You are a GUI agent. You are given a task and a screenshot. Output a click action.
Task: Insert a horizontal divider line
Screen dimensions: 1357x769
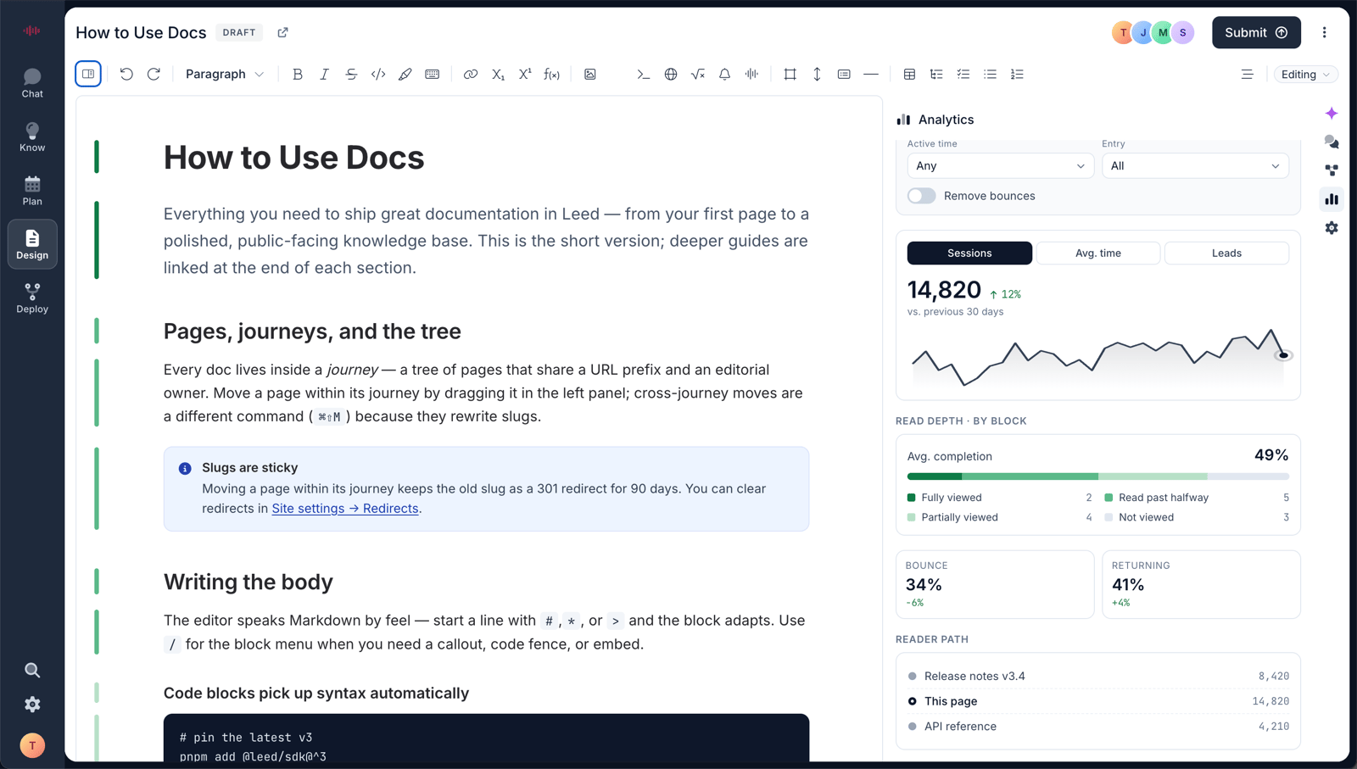871,74
